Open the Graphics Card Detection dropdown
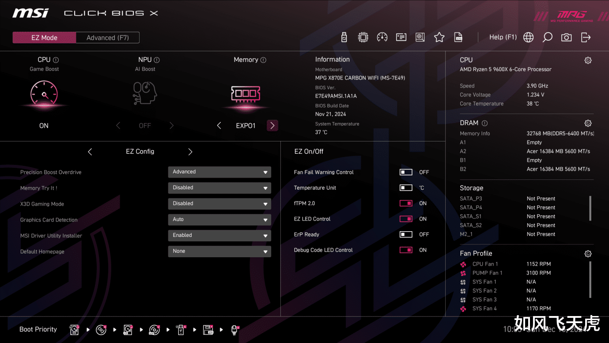 [219, 220]
